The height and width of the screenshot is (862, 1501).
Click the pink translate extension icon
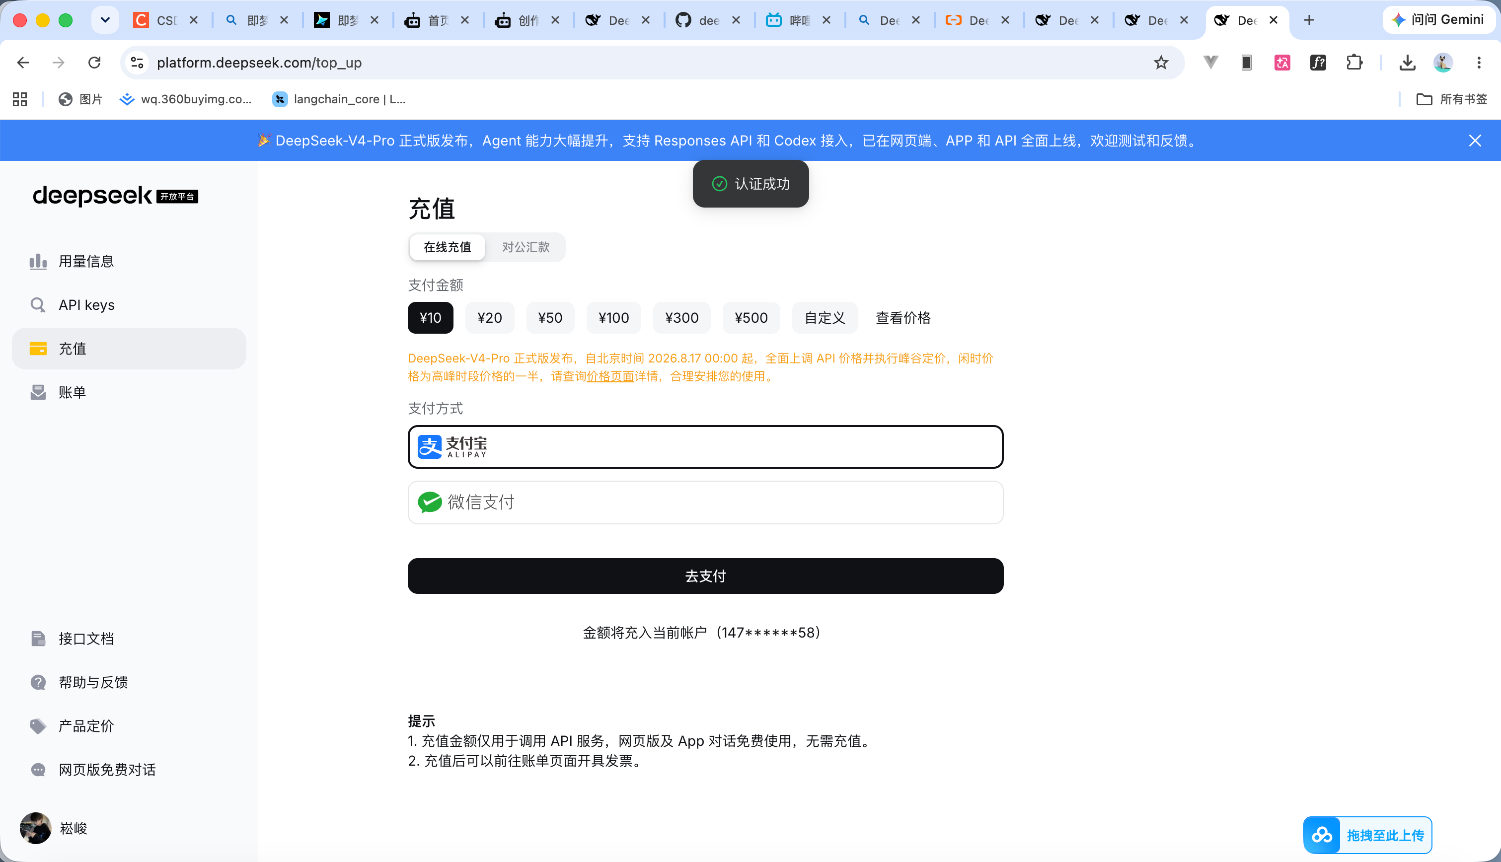(x=1282, y=62)
